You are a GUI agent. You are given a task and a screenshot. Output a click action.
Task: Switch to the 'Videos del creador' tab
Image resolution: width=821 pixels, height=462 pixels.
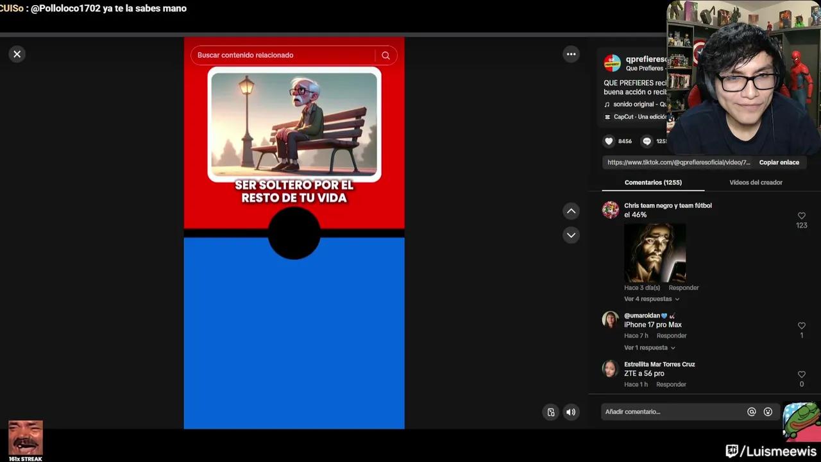click(x=756, y=182)
